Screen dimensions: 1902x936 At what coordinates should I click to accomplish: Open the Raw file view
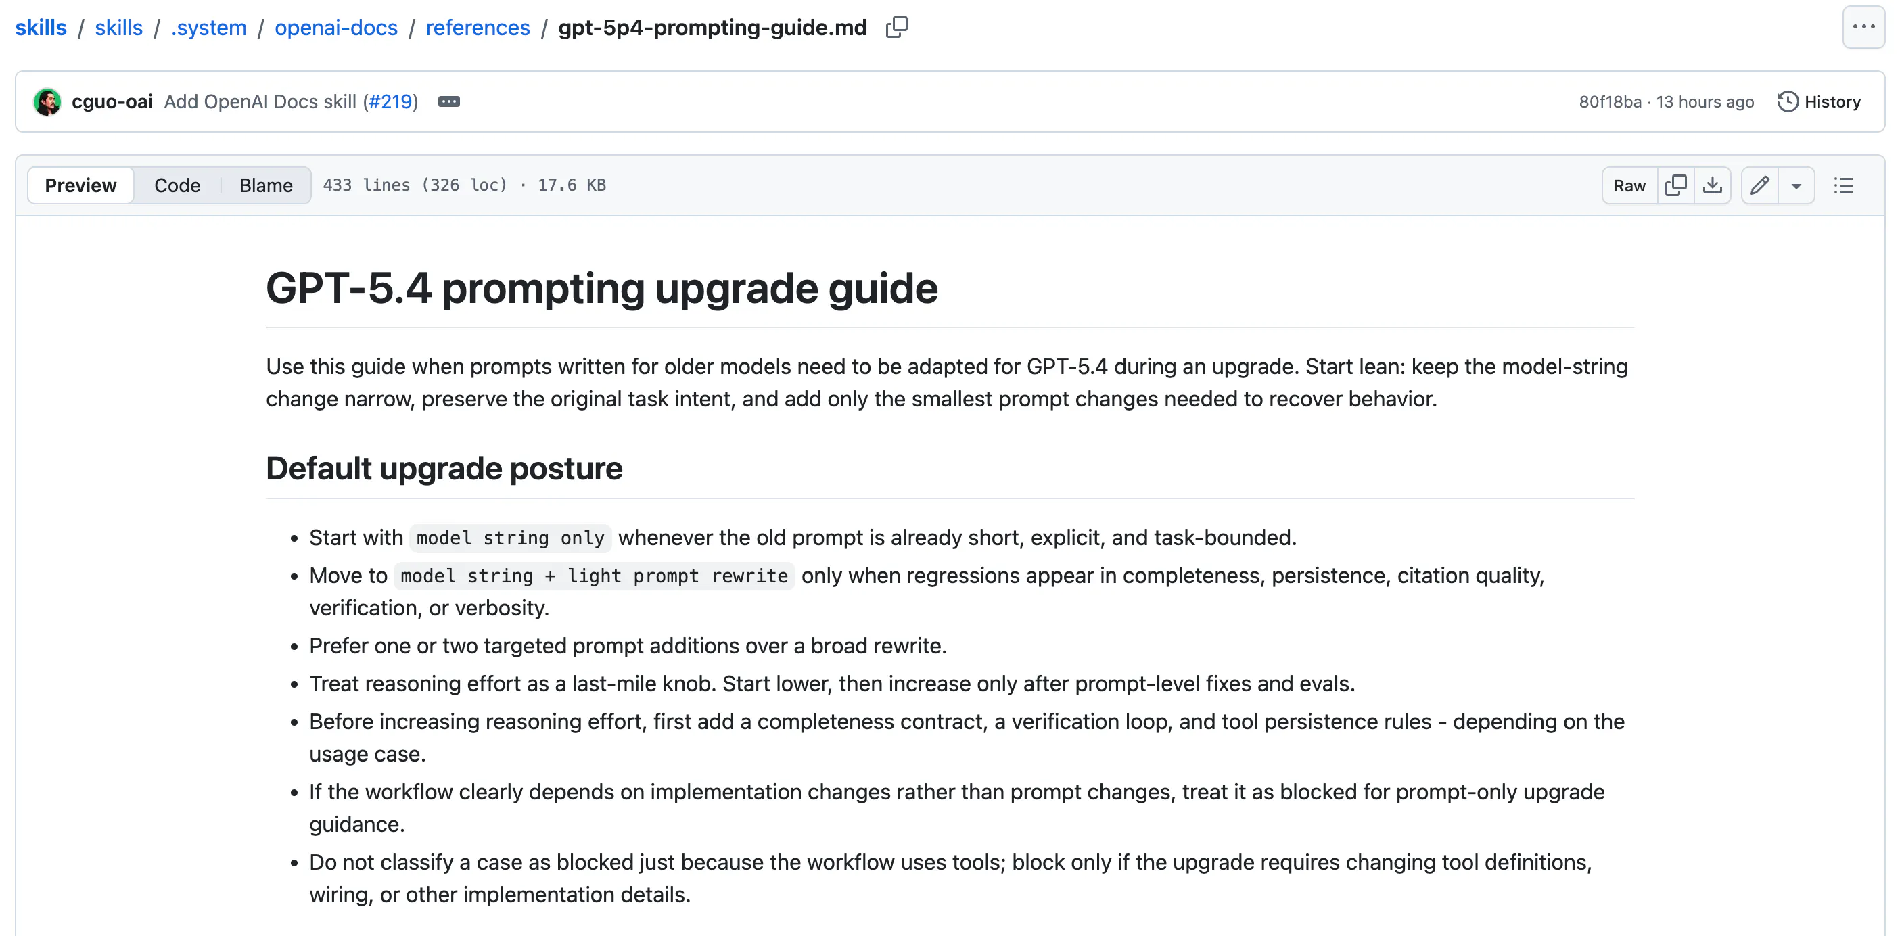tap(1629, 185)
